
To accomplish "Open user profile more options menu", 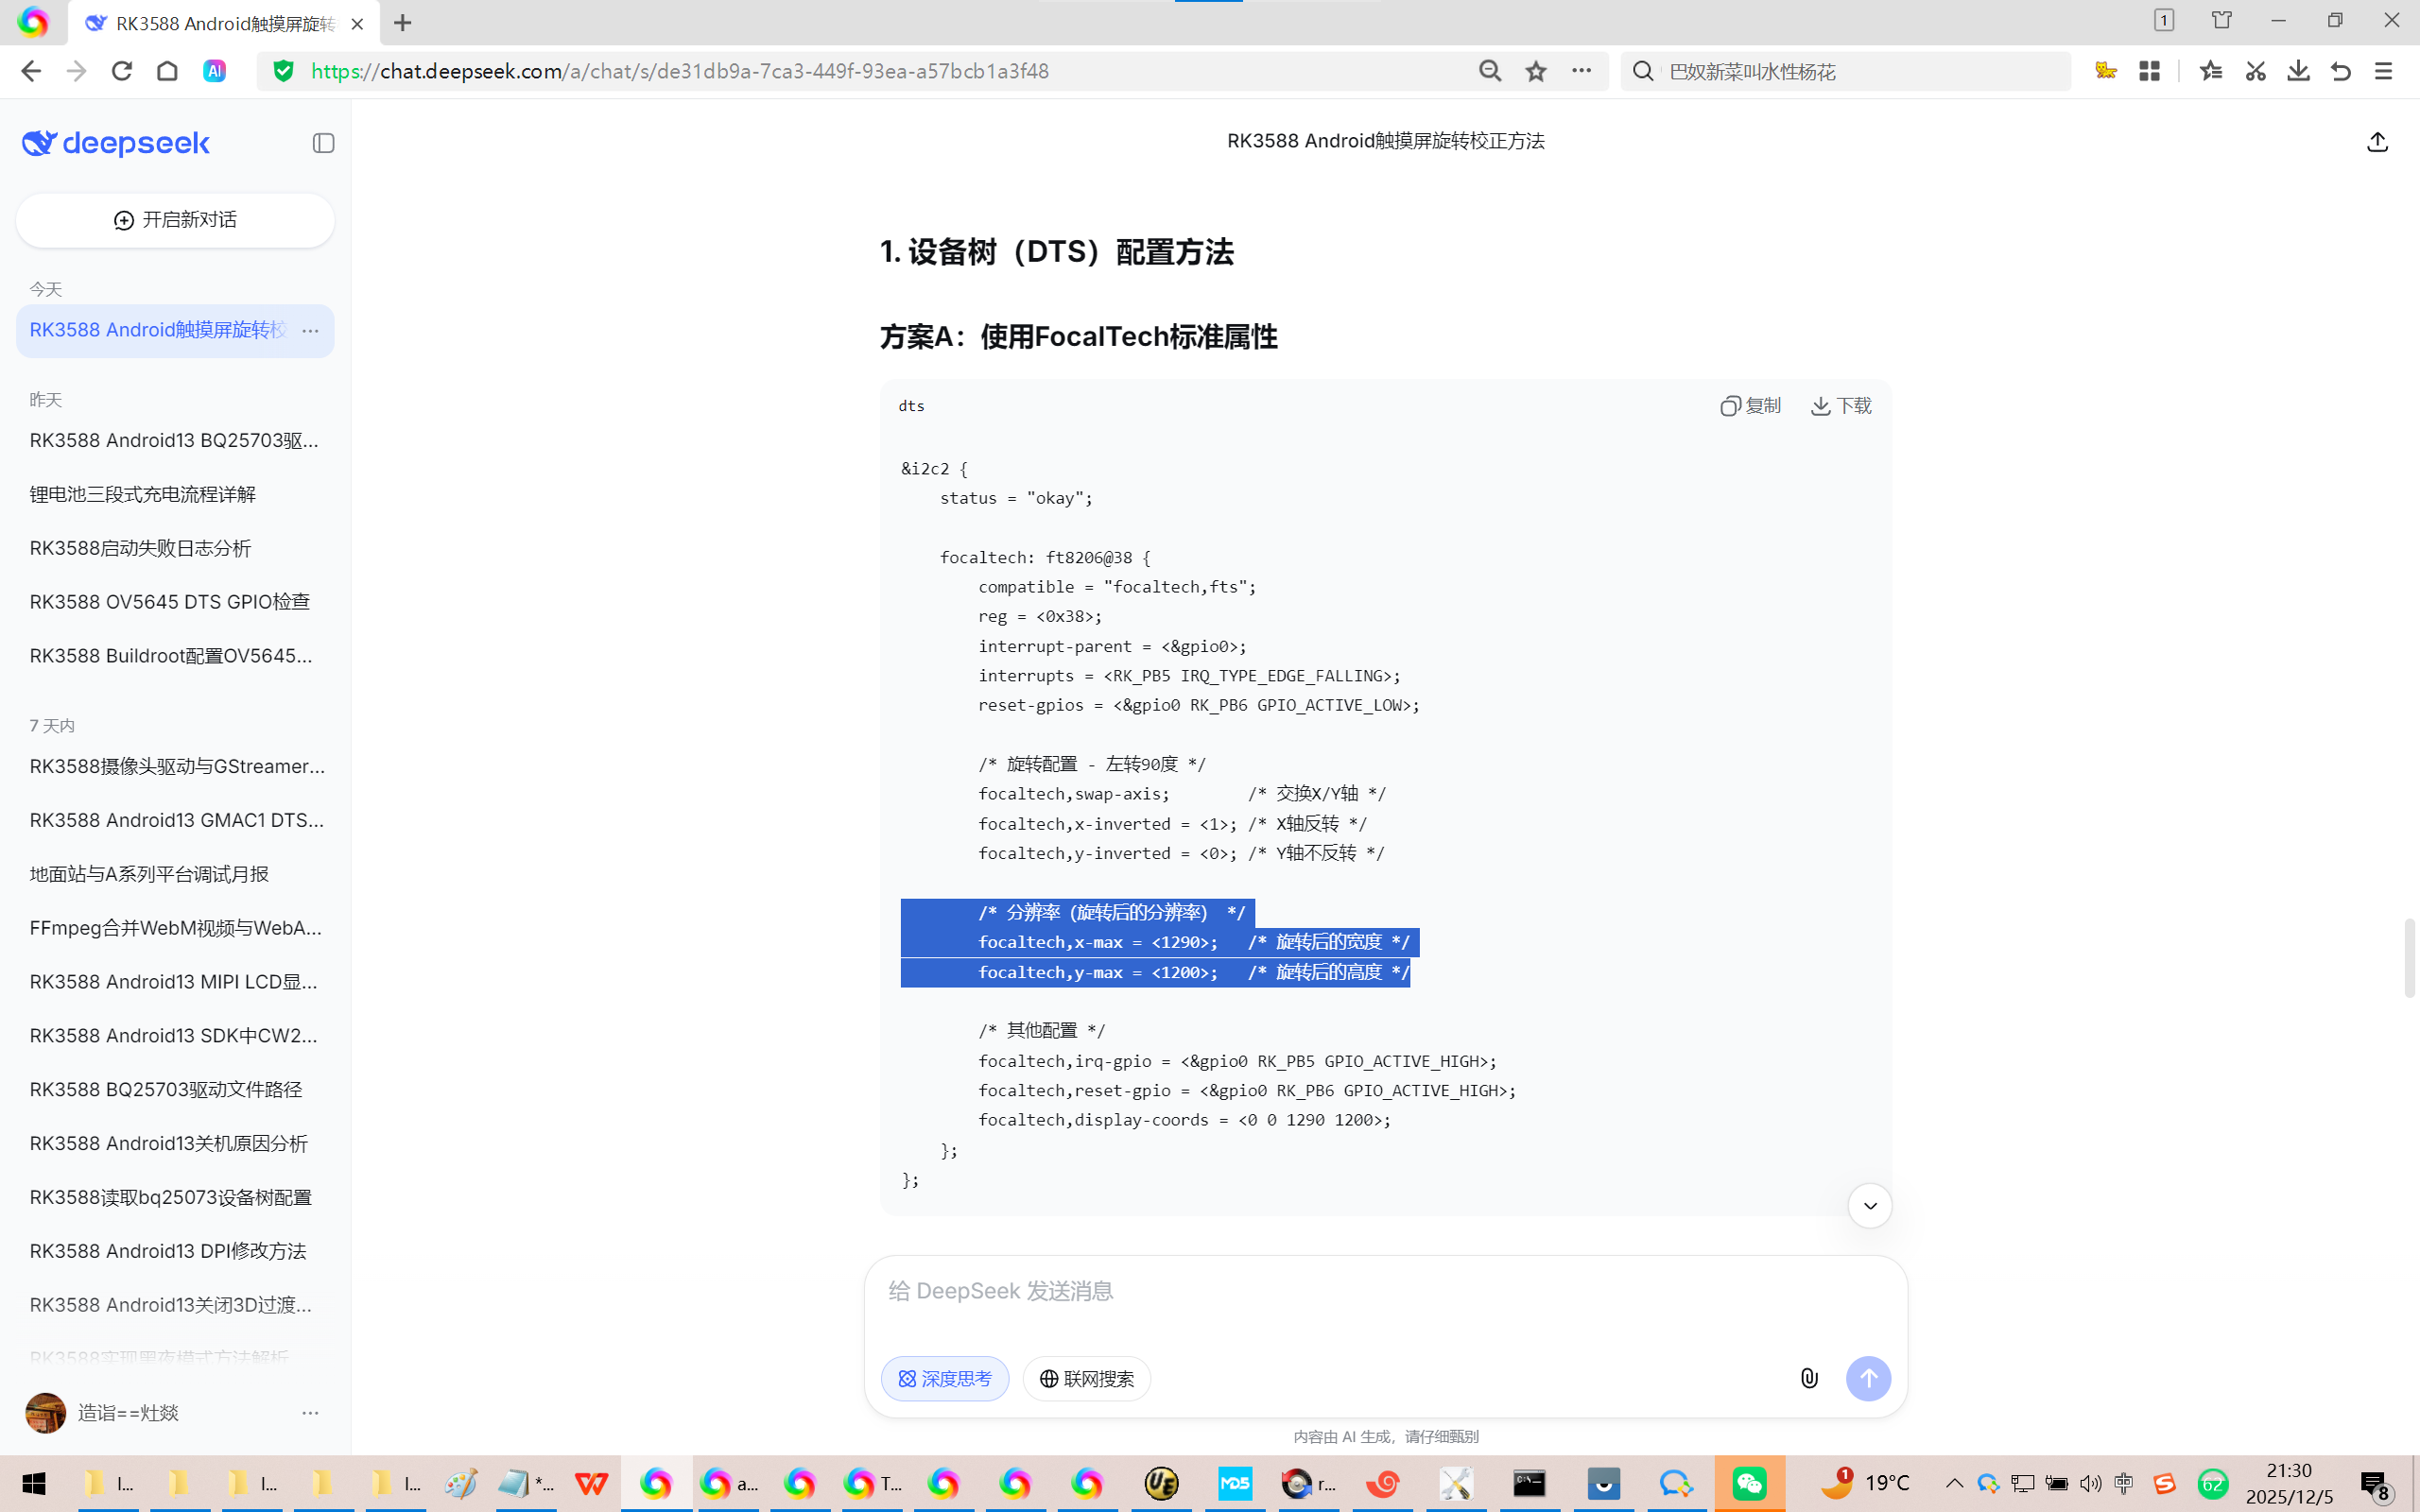I will 310,1412.
